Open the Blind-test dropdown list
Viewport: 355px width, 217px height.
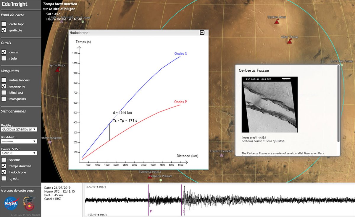coord(19,141)
